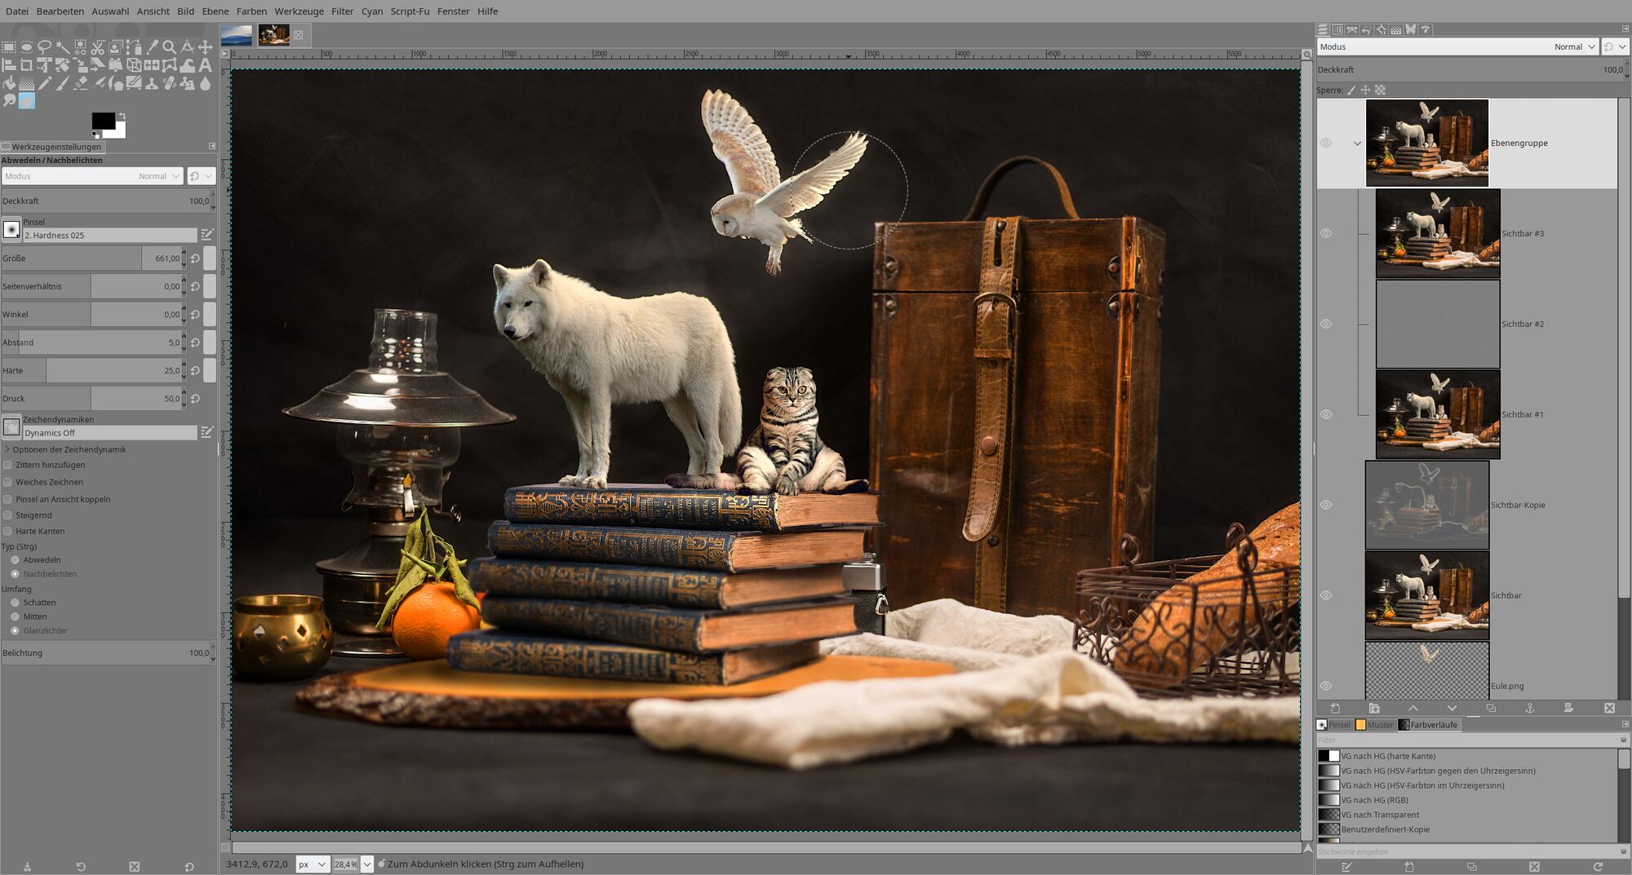Choose the Schatten range radio option

click(15, 603)
